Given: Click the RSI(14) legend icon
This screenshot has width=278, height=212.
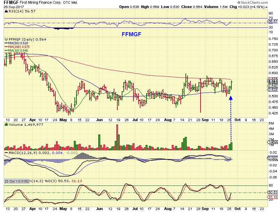Looking at the screenshot, I should (6, 11).
